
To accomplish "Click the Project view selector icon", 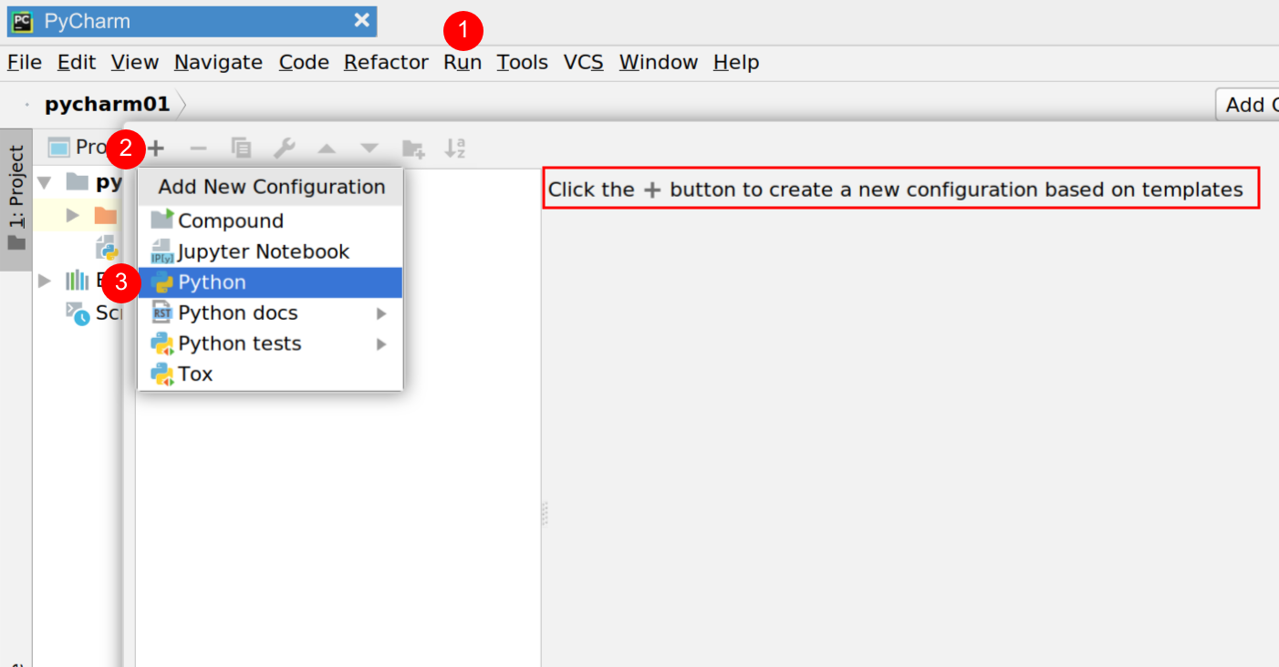I will pos(59,148).
